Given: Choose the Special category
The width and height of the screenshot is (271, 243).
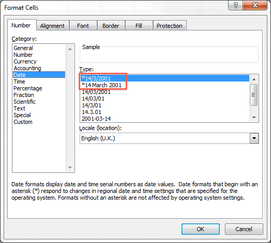Looking at the screenshot, I should (39, 115).
